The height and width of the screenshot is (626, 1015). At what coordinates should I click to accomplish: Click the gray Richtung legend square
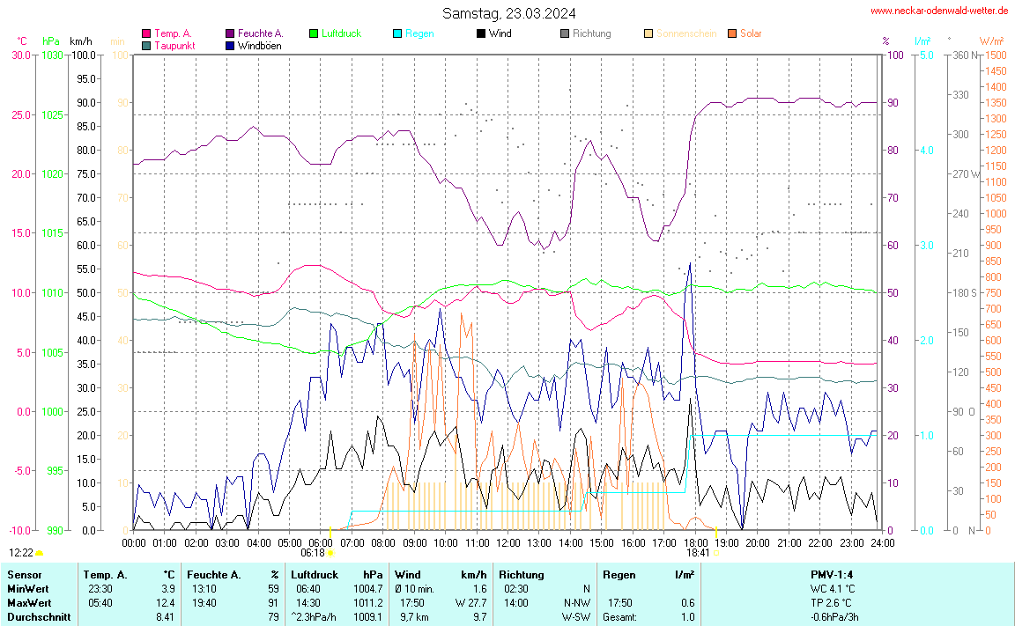pyautogui.click(x=565, y=34)
